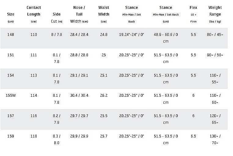Select the 48.9 - 60.9 / 0 cm stance
Viewport: 233px width, 156px height.
166,38
